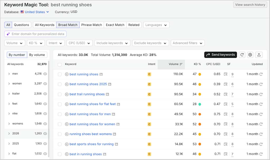Image resolution: width=270 pixels, height=160 pixels.
Task: Toggle eye icon for 'men' group
Action: 45,74
